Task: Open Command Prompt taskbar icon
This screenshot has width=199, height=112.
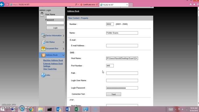Action: [49, 109]
